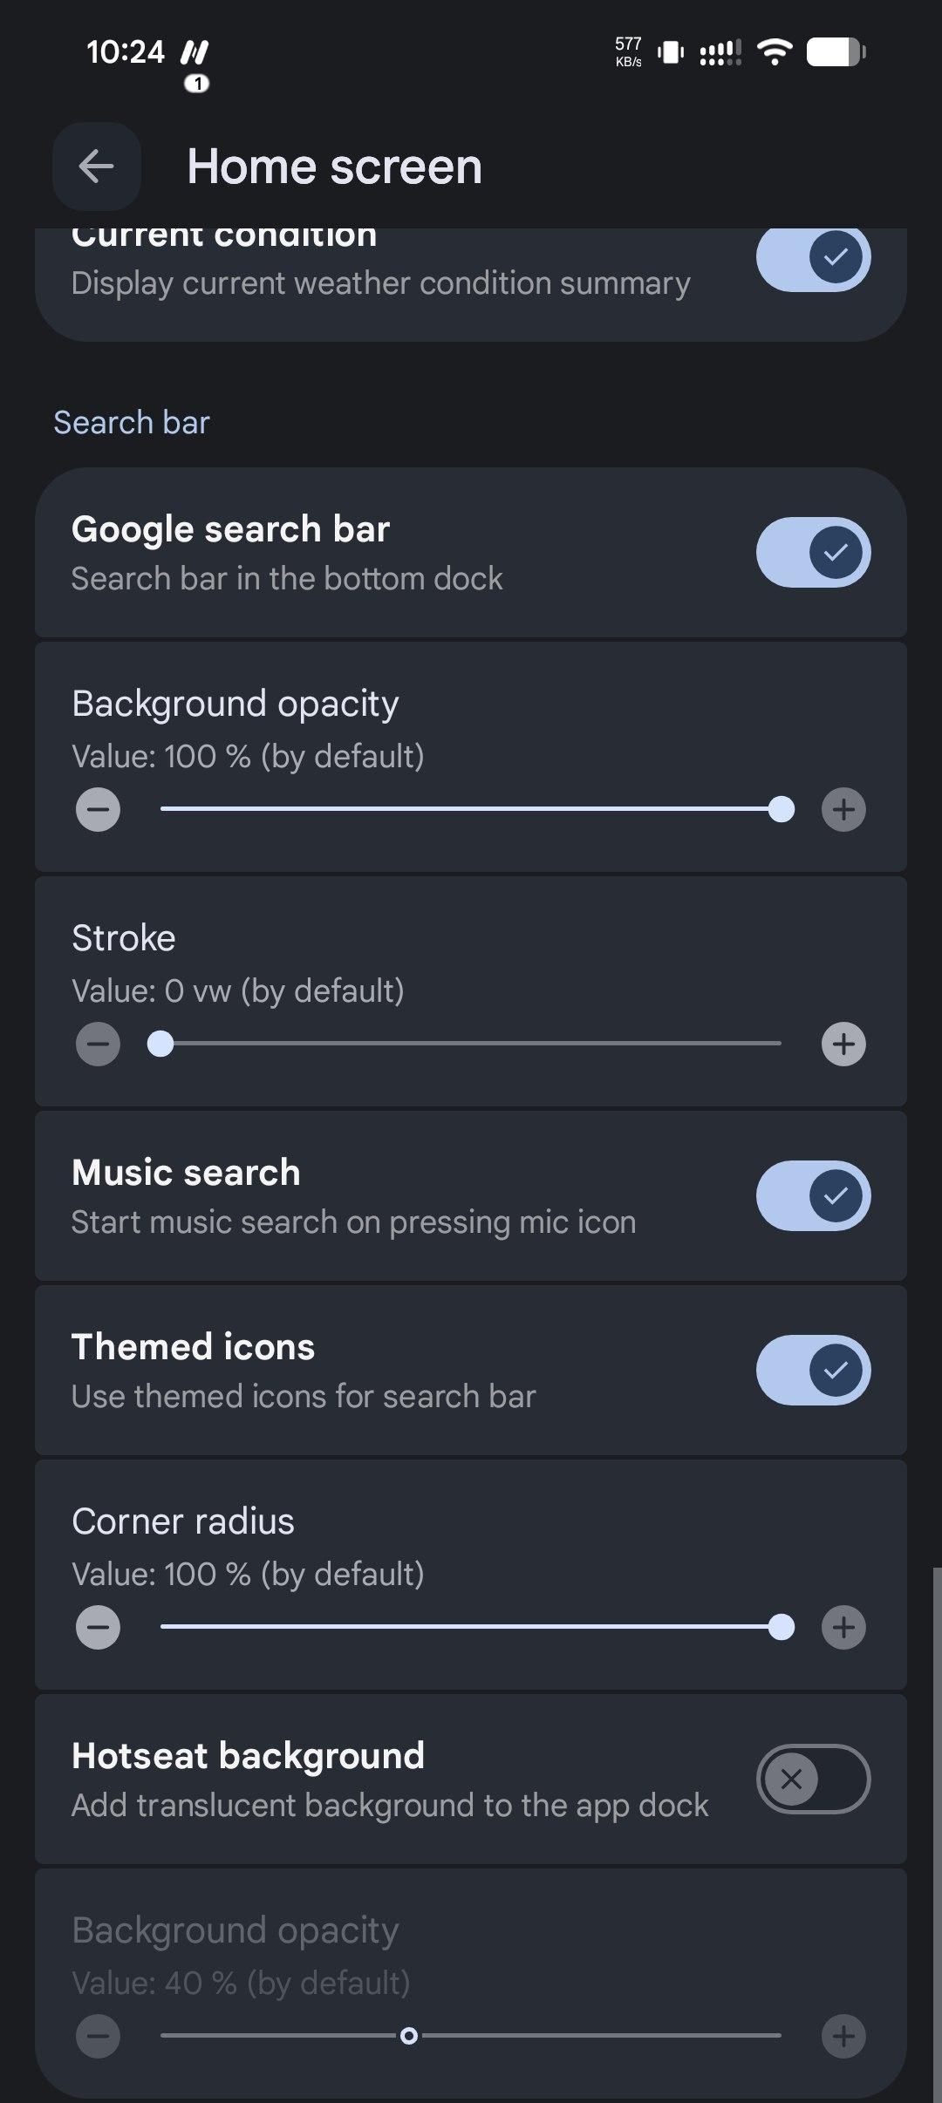Toggle Themed icons for search bar
The image size is (942, 2103).
[x=813, y=1371]
